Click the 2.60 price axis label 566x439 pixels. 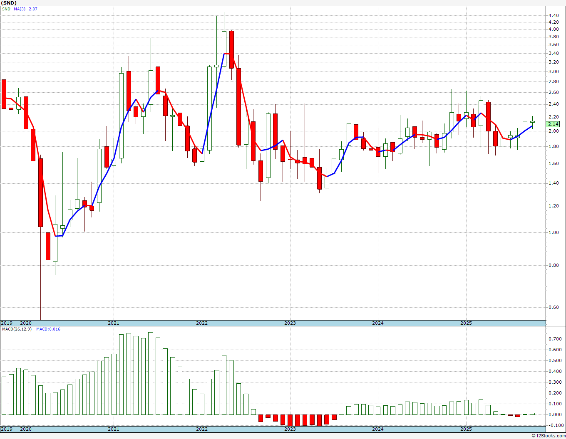click(x=554, y=92)
